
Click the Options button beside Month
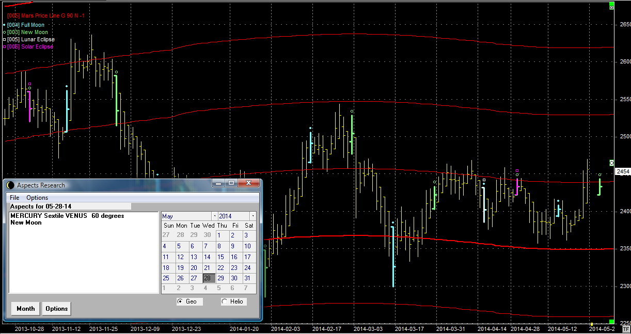pyautogui.click(x=57, y=309)
